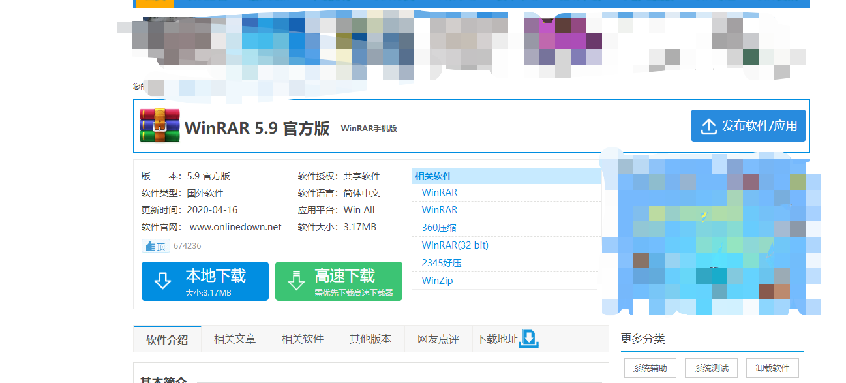
Task: Open the 相关软件 tab
Action: [x=303, y=339]
